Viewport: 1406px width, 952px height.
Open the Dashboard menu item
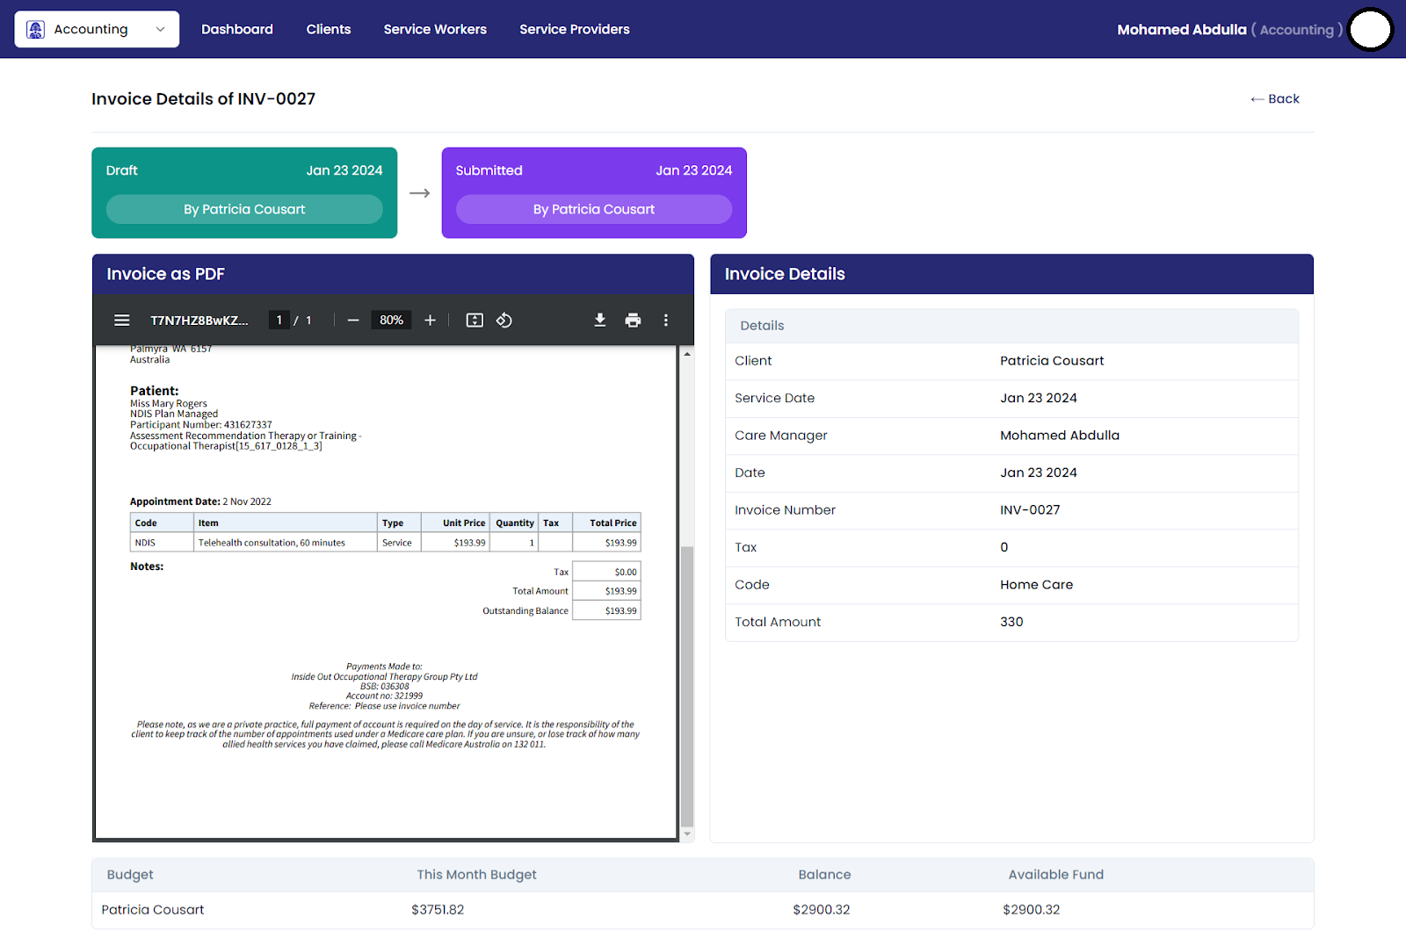tap(237, 30)
